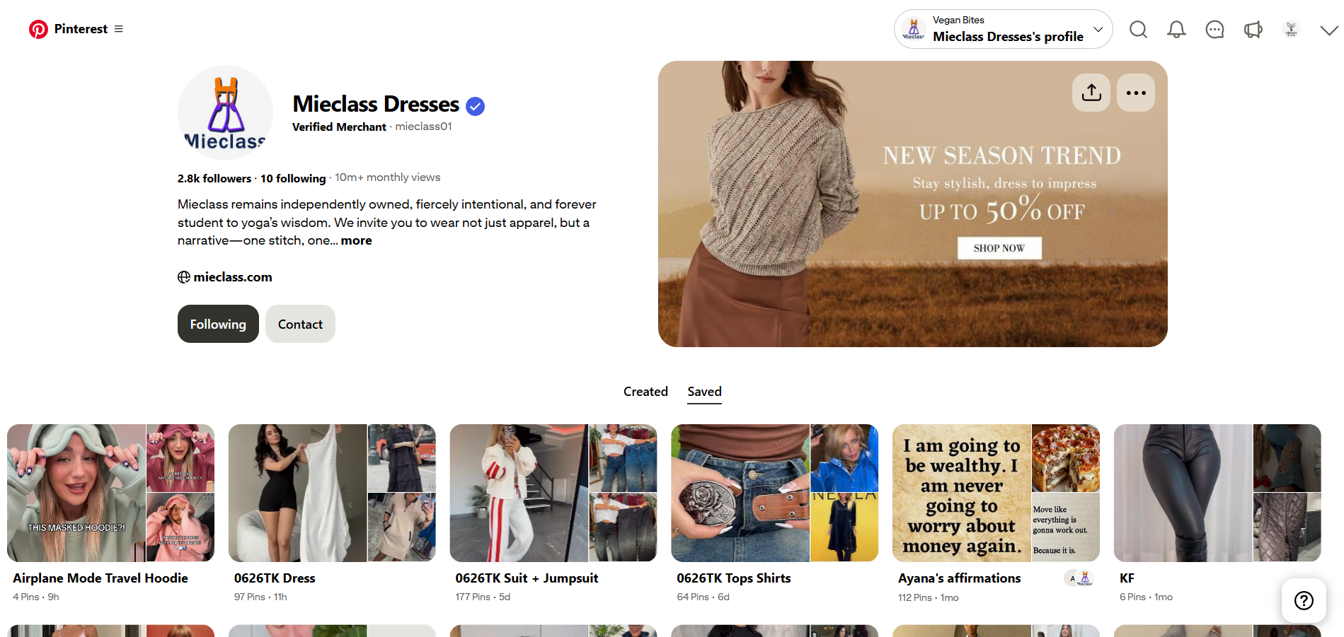This screenshot has height=637, width=1344.
Task: Open the megaphone announcements icon
Action: coord(1253,29)
